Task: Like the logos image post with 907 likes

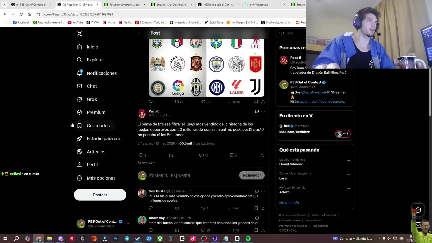Action: click(x=203, y=102)
